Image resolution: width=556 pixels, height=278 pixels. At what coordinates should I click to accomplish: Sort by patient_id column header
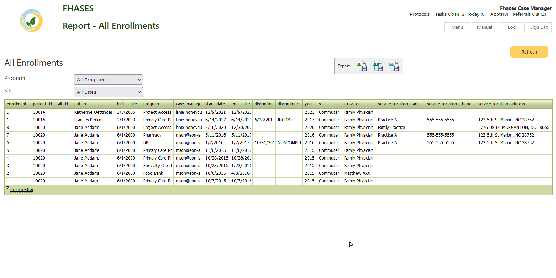click(43, 104)
